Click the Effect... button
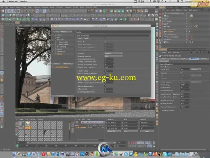 click(x=56, y=64)
